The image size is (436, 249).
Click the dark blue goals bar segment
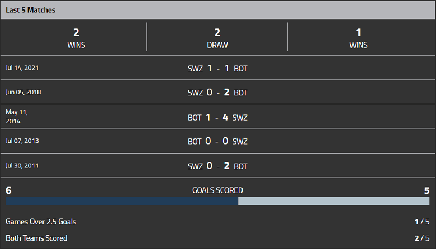(x=122, y=201)
